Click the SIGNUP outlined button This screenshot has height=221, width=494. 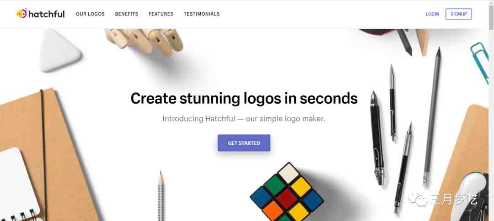[x=459, y=14]
